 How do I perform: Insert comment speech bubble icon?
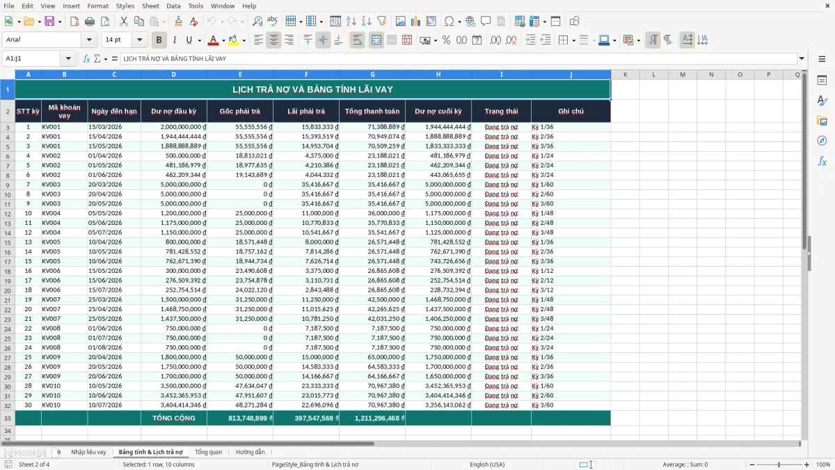pyautogui.click(x=486, y=22)
